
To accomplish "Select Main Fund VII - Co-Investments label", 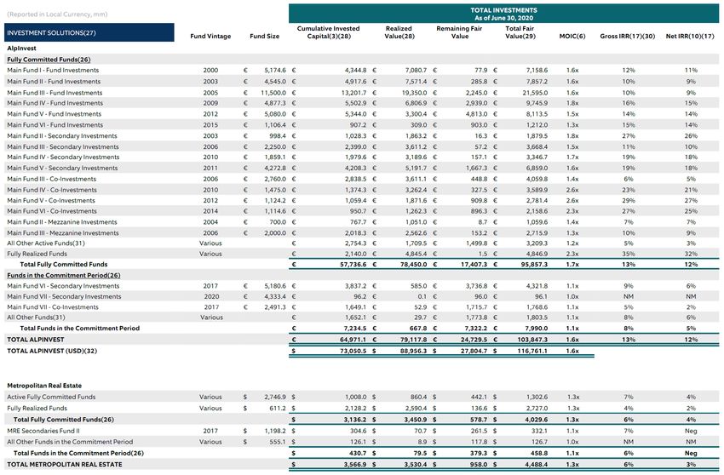I will coord(53,307).
